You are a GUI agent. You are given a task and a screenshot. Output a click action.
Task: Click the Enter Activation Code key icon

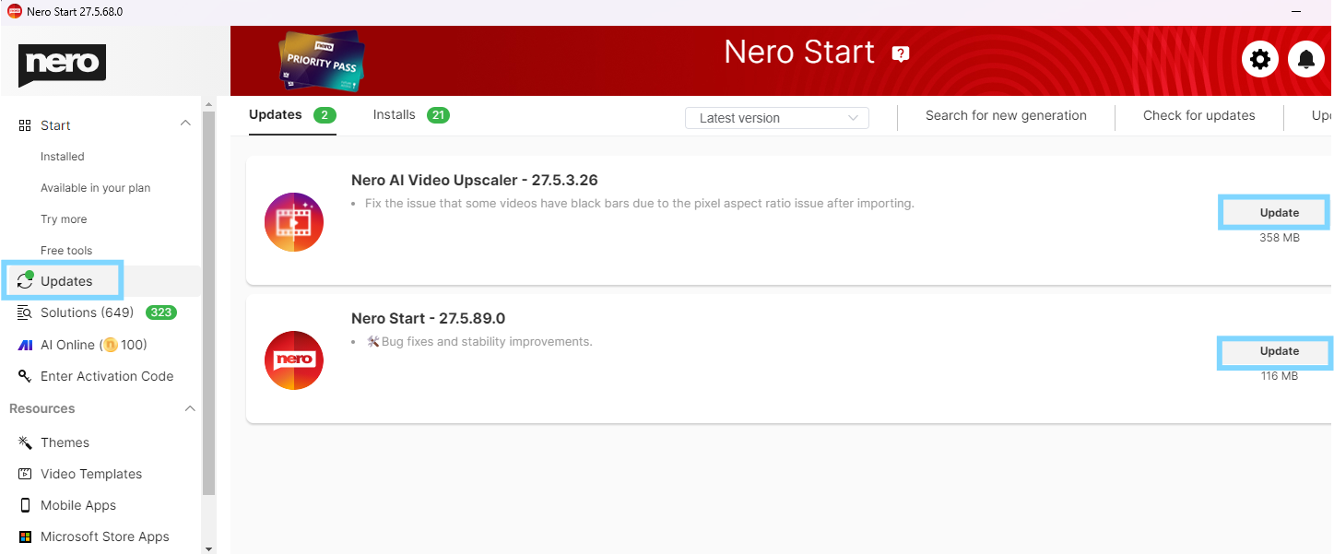(x=25, y=376)
